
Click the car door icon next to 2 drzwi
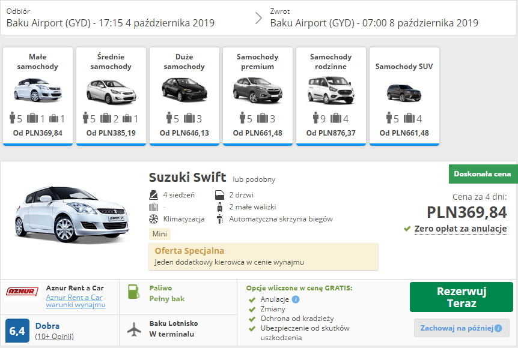pos(220,195)
